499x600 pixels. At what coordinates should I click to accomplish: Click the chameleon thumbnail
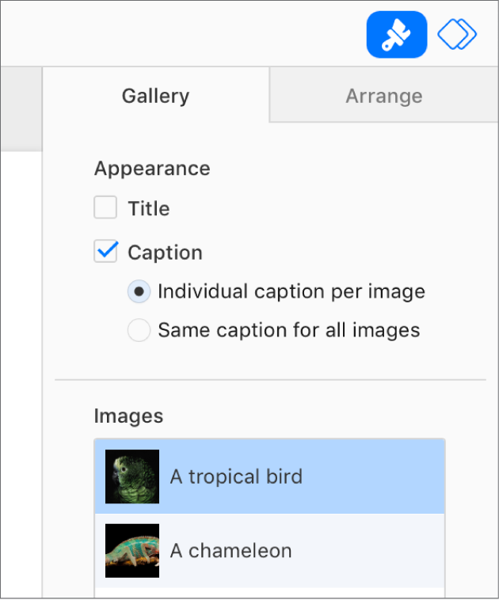[x=132, y=550]
